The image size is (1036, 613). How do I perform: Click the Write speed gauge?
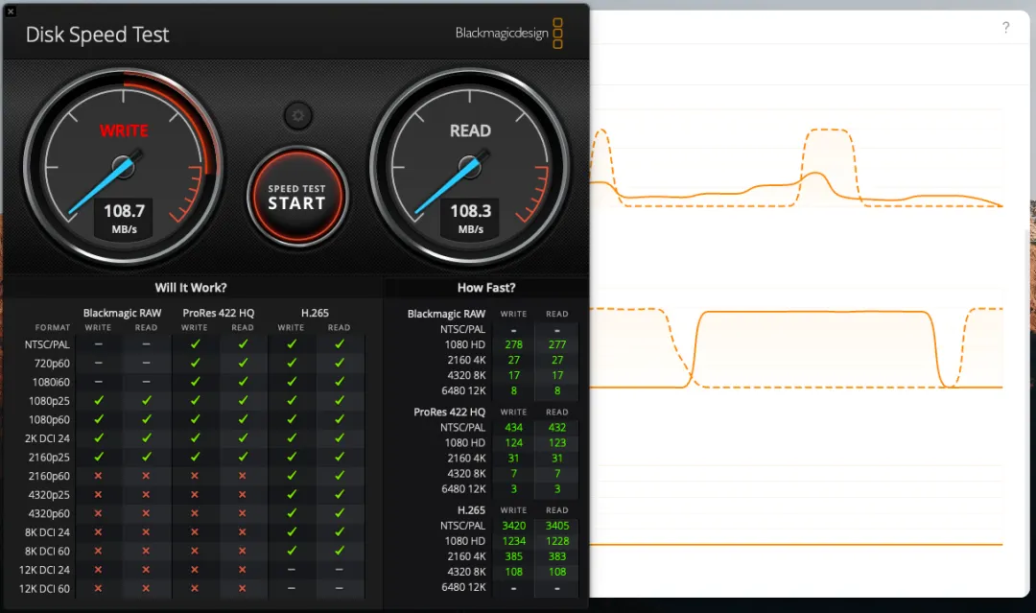click(124, 168)
